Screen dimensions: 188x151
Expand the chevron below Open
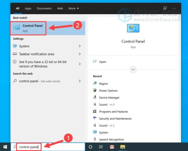[133, 69]
